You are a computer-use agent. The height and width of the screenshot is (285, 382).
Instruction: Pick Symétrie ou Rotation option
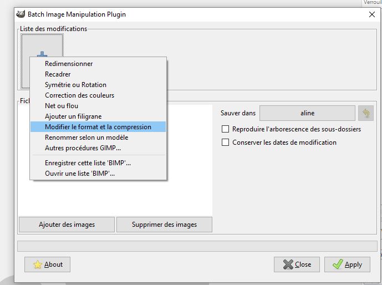[98, 84]
